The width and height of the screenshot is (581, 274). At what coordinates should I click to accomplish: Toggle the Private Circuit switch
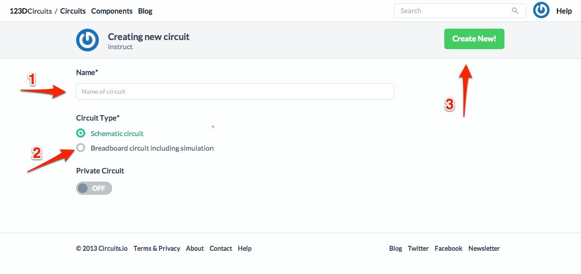point(94,188)
